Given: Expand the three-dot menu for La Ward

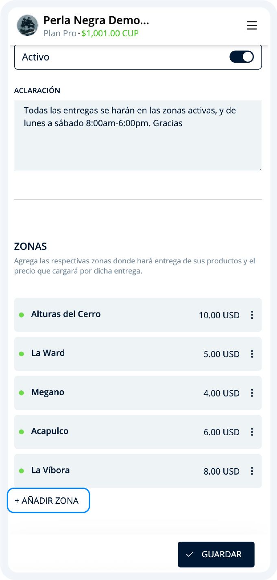Looking at the screenshot, I should (252, 354).
